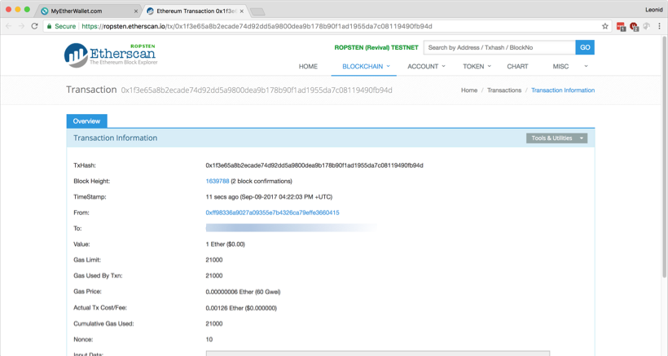The width and height of the screenshot is (668, 356).
Task: Click the transaction hash in page header
Action: [x=257, y=90]
